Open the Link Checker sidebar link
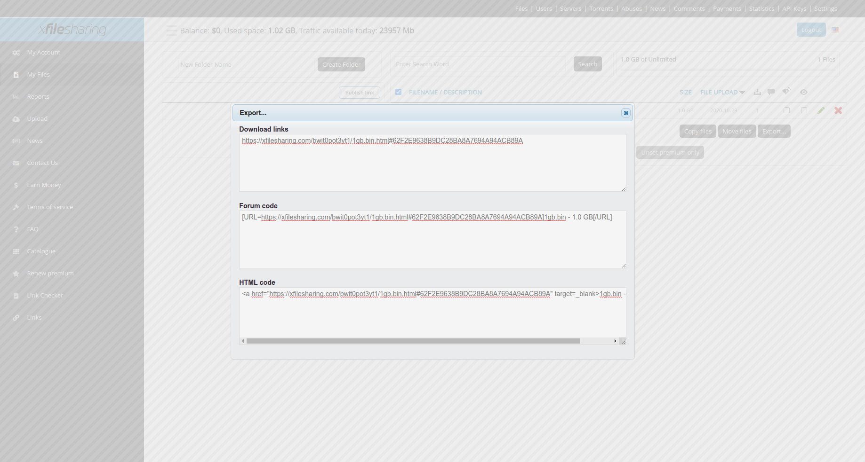Image resolution: width=865 pixels, height=462 pixels. pos(45,296)
